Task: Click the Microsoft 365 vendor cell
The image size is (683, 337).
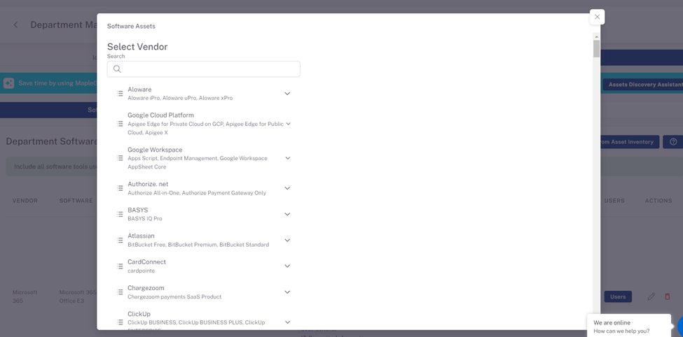Action: (x=25, y=296)
